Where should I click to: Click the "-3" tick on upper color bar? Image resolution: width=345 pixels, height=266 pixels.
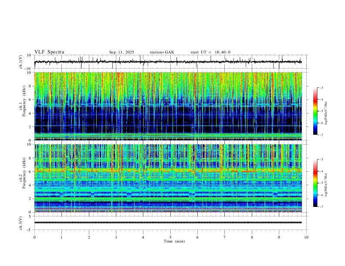point(321,87)
